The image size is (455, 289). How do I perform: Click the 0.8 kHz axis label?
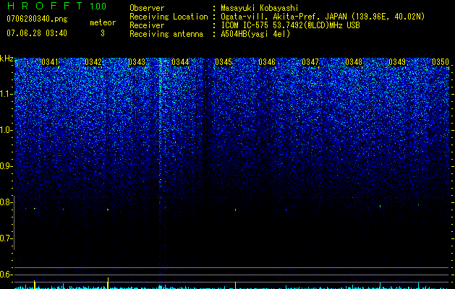[6, 202]
